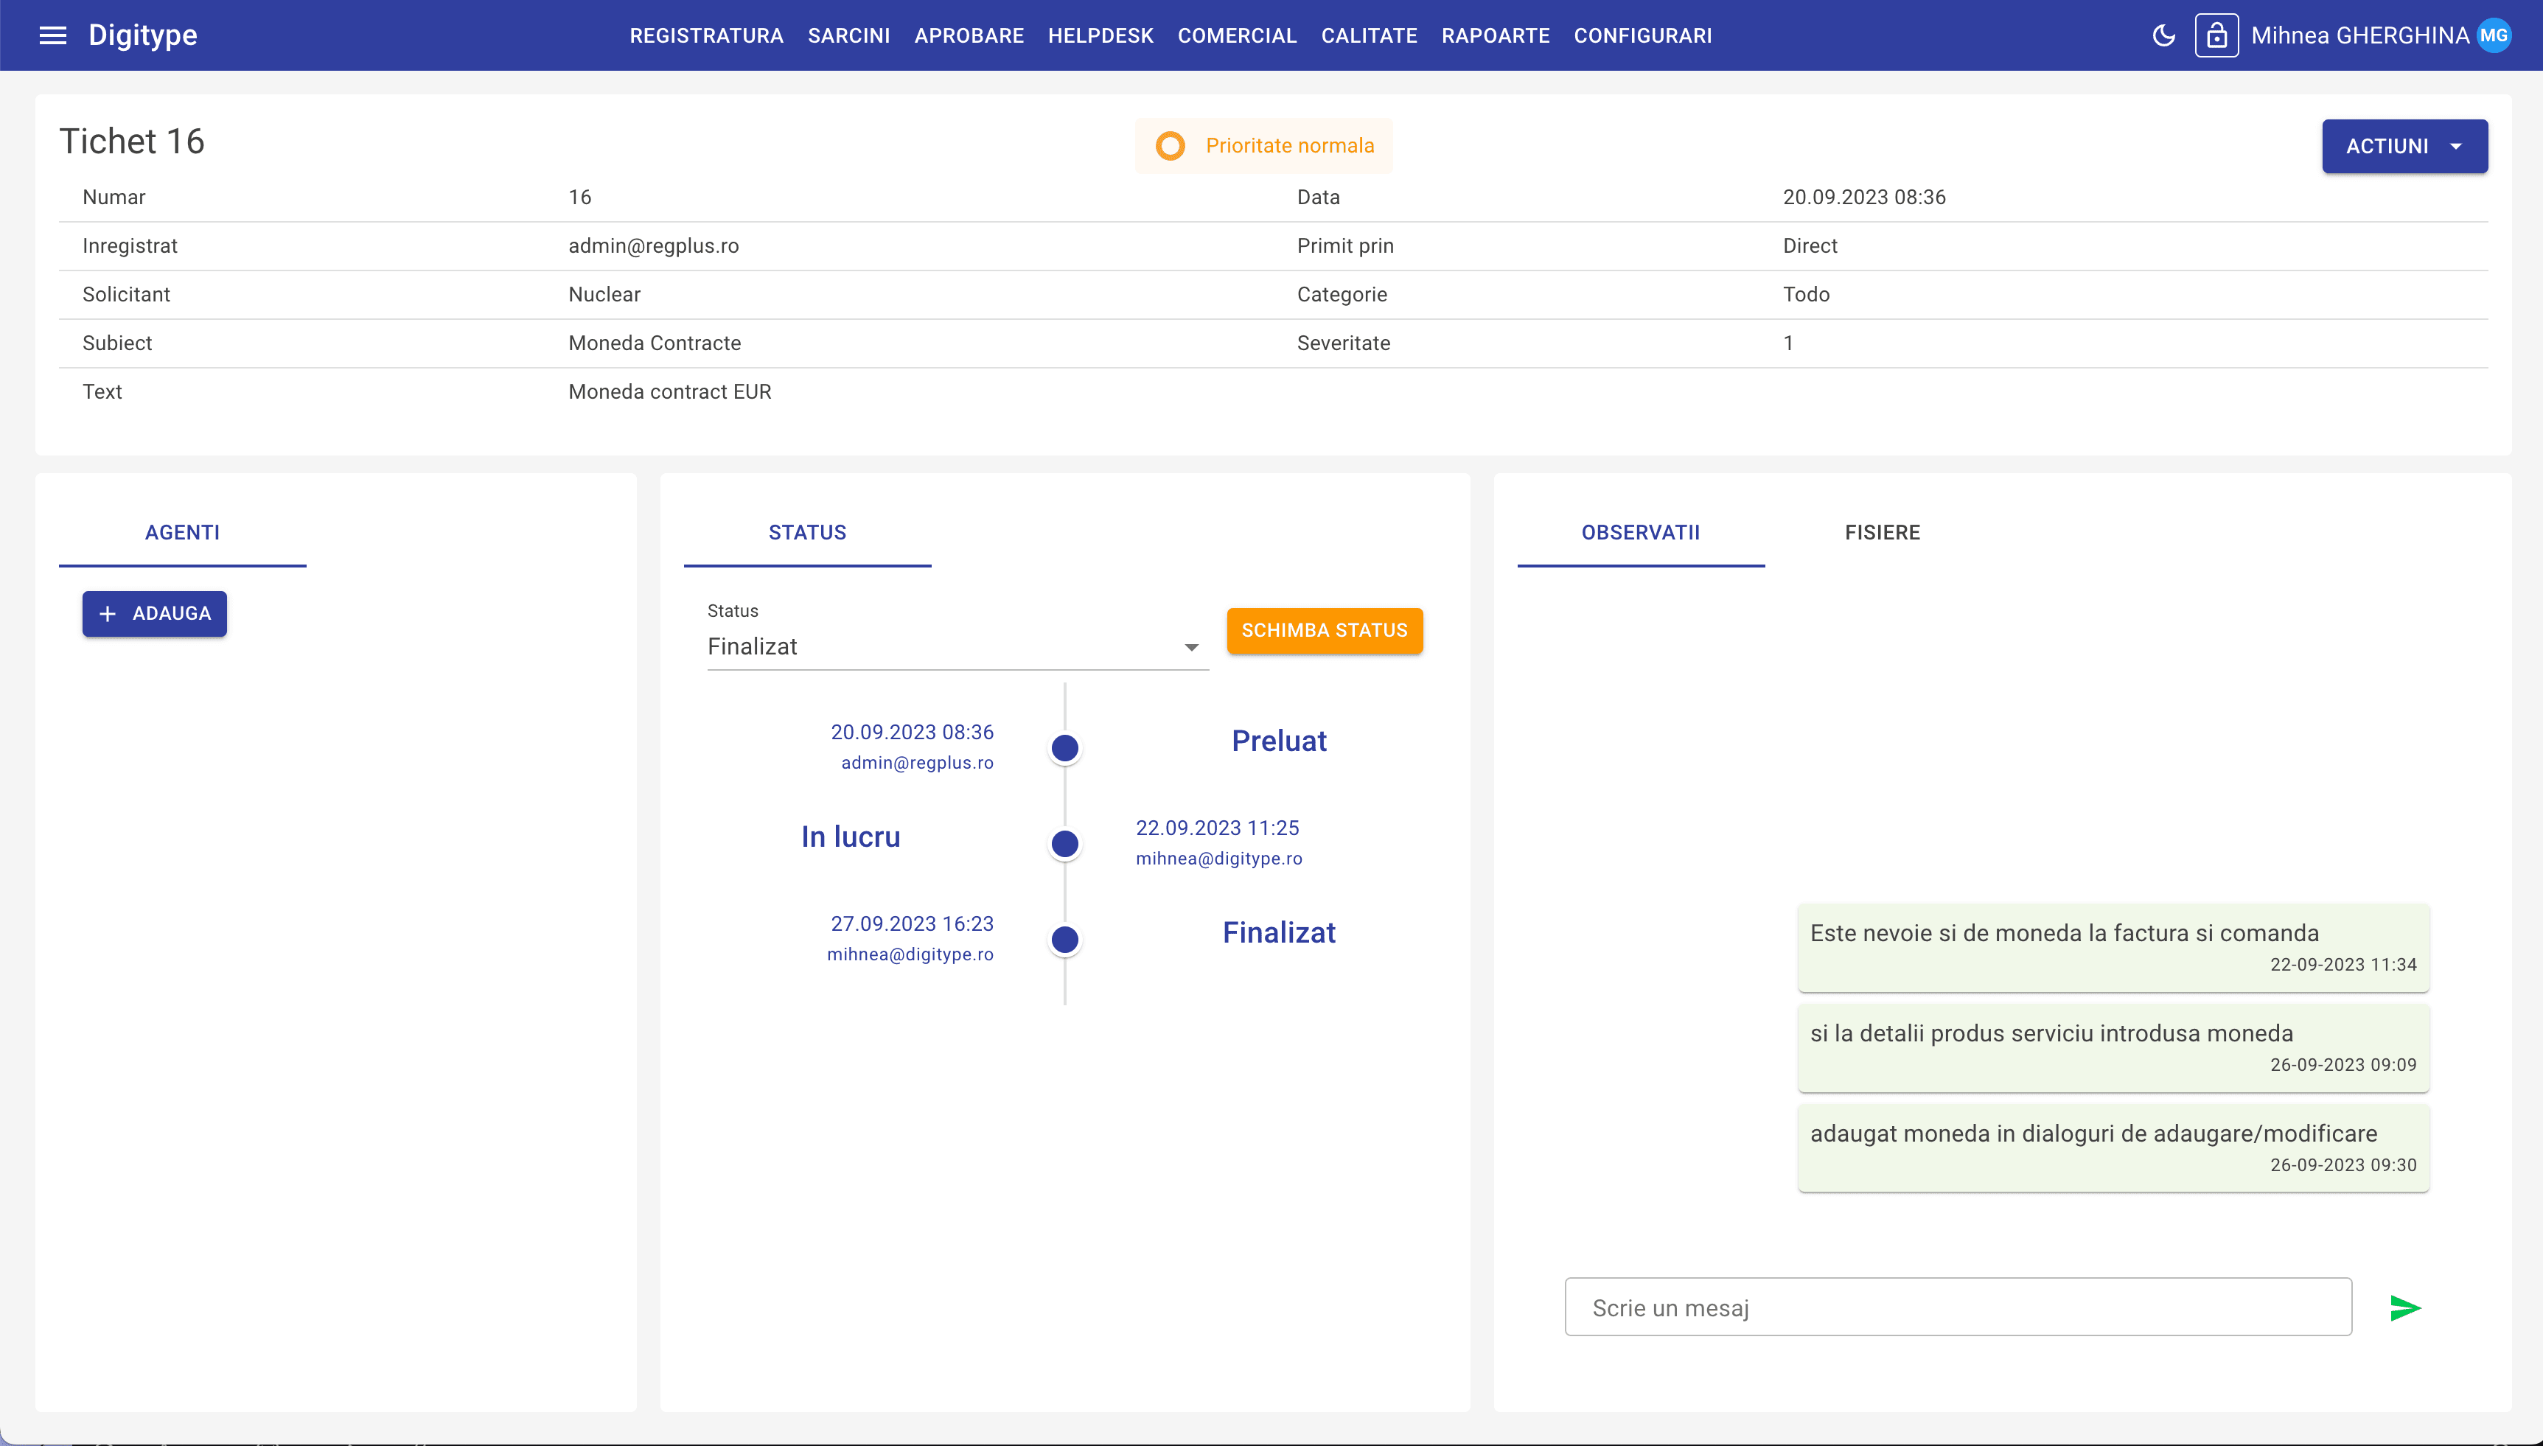This screenshot has height=1446, width=2543.
Task: Click the timeline dot next to Finalizat
Action: 1064,938
